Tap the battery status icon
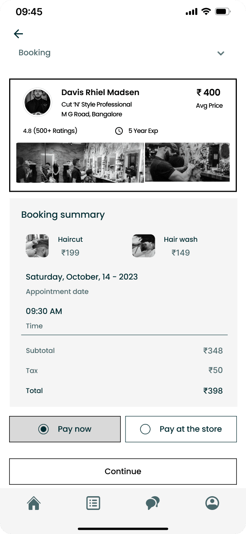Screen dimensions: 246x534 222,11
